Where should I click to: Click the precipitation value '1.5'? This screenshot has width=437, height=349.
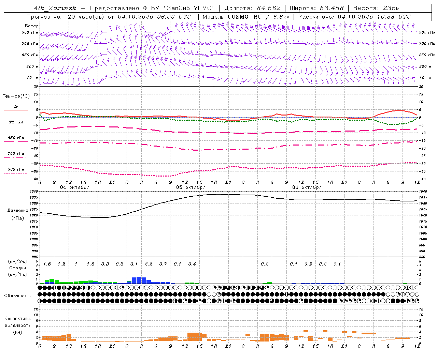point(90,264)
